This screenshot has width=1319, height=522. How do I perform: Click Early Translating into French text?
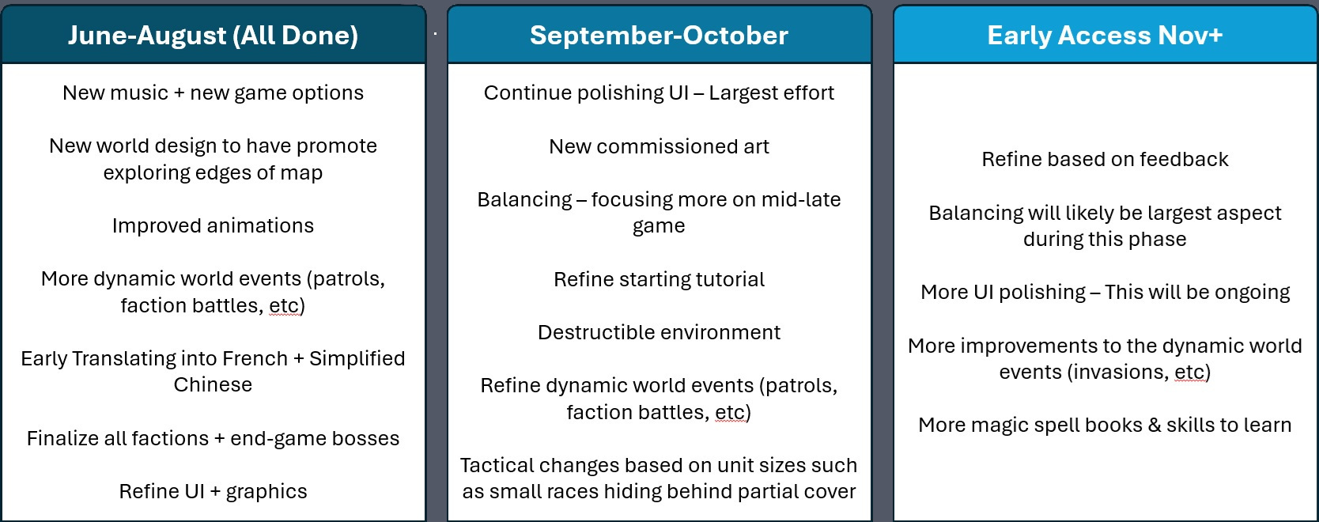(x=154, y=358)
